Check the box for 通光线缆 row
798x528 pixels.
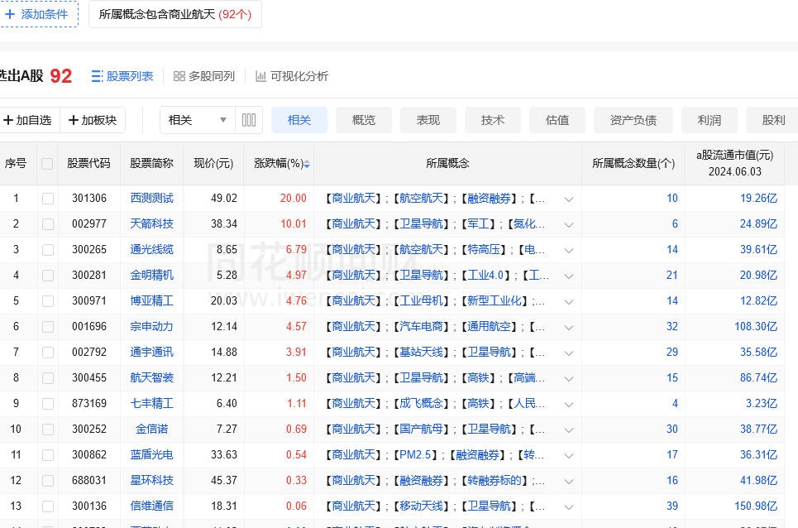pos(48,249)
